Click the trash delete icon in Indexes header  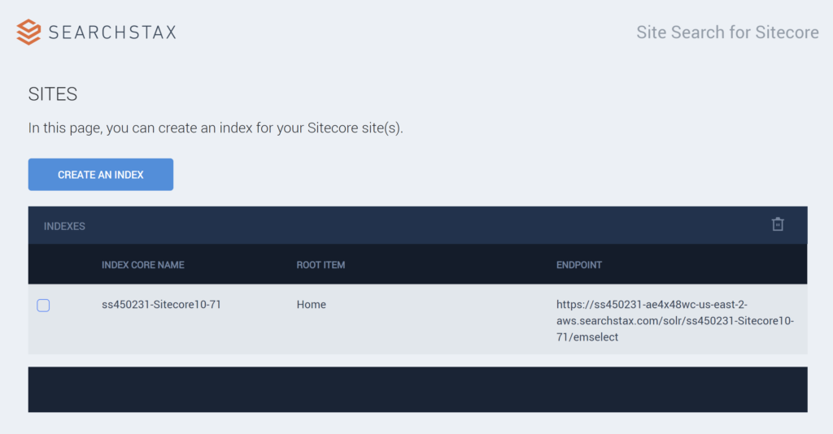click(778, 224)
